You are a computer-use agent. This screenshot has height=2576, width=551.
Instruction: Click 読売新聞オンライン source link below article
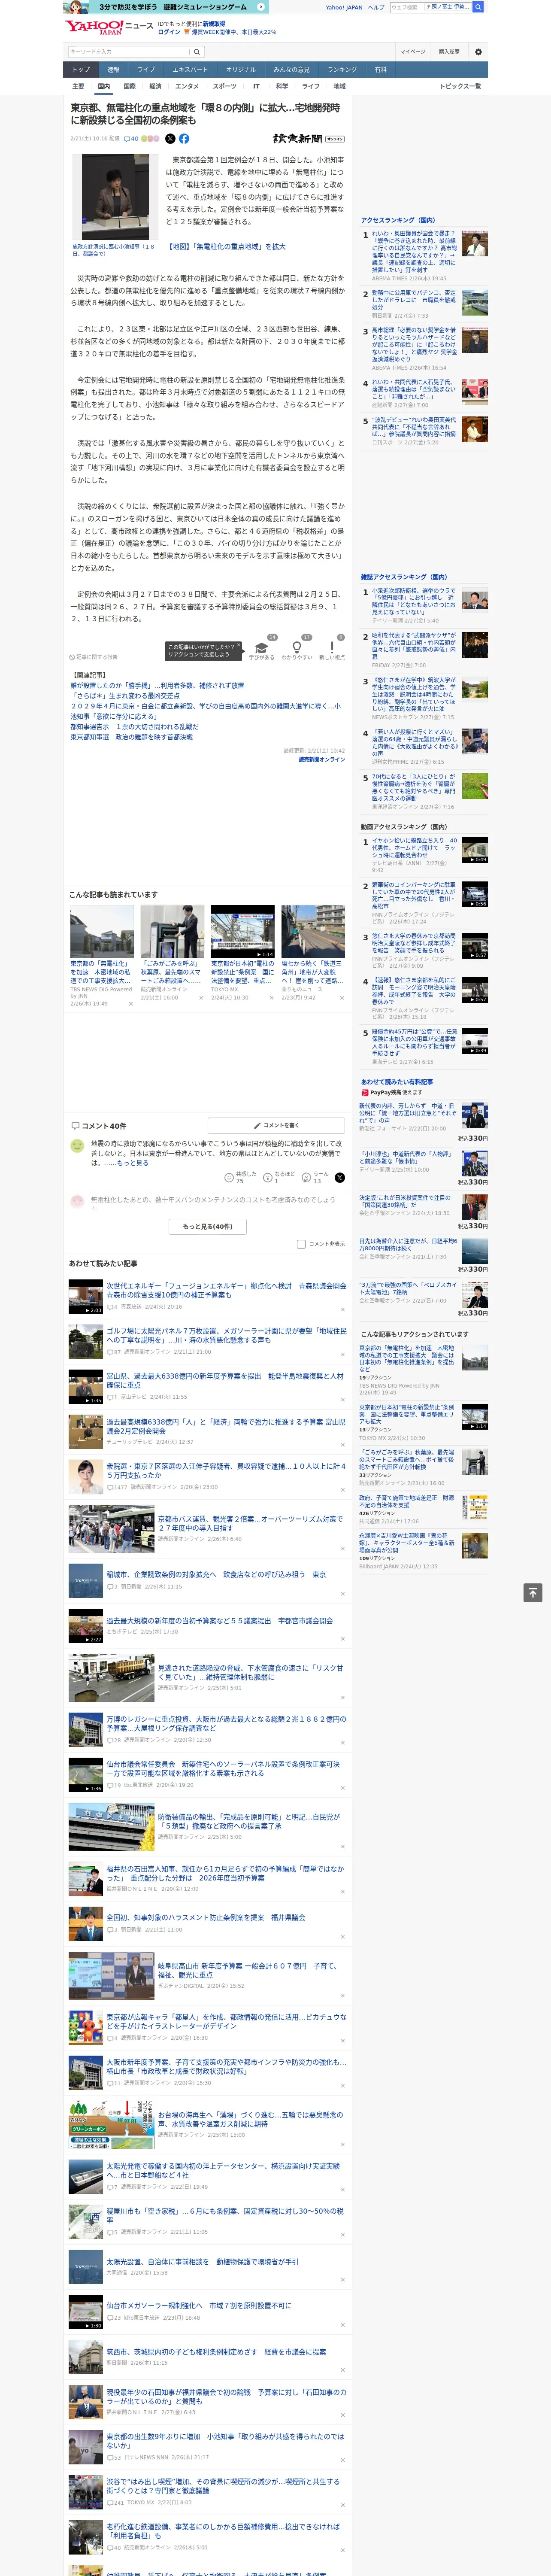pos(321,759)
